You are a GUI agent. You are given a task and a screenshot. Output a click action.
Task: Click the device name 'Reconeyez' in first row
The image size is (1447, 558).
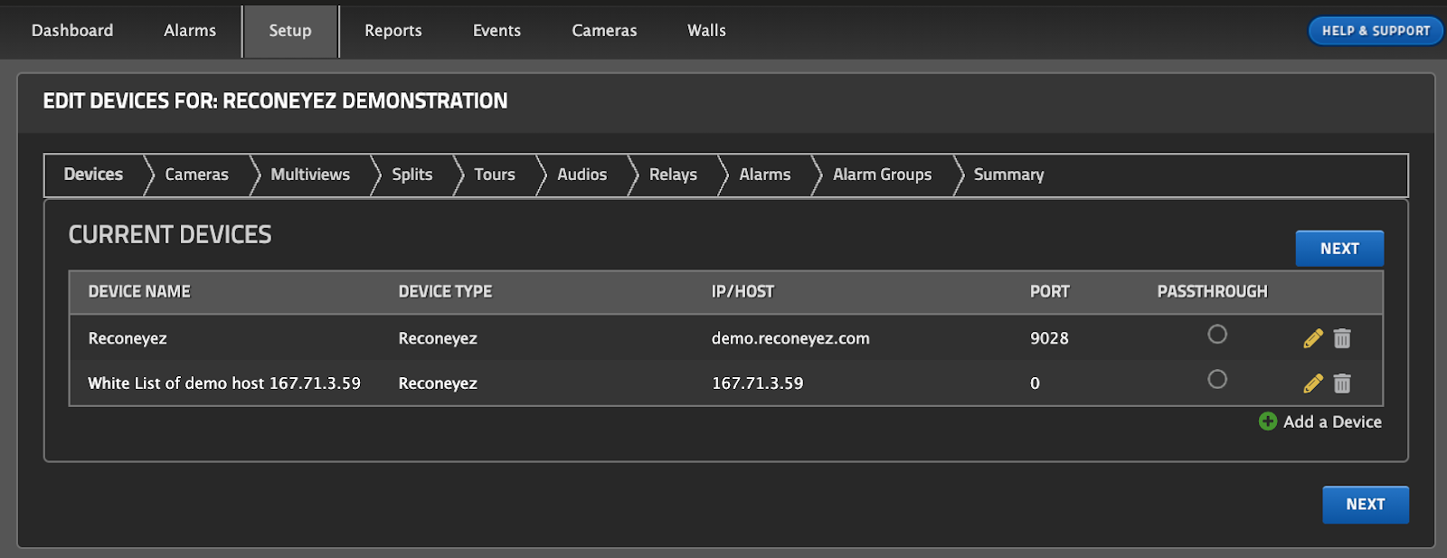pos(128,338)
